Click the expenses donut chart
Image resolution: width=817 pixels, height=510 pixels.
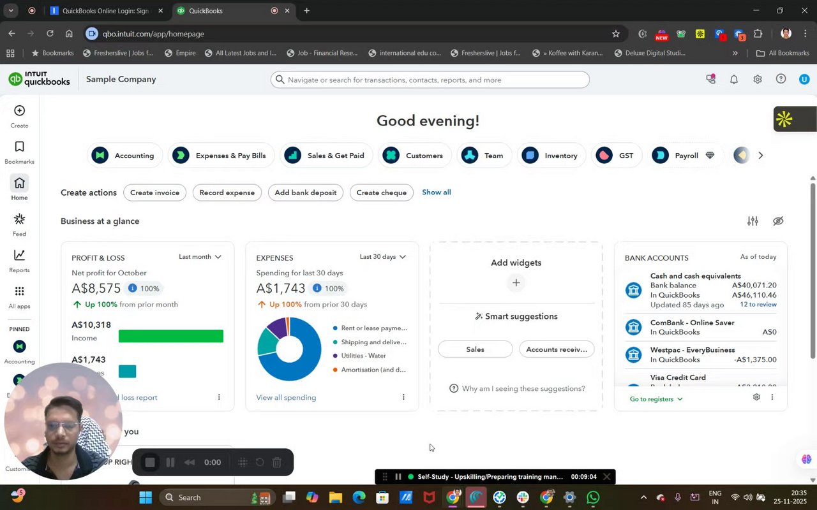click(289, 349)
